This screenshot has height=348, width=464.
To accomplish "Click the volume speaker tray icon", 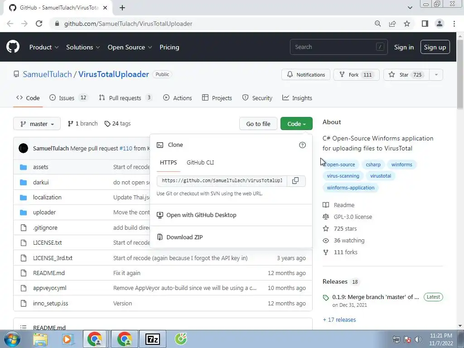I will pos(418,339).
